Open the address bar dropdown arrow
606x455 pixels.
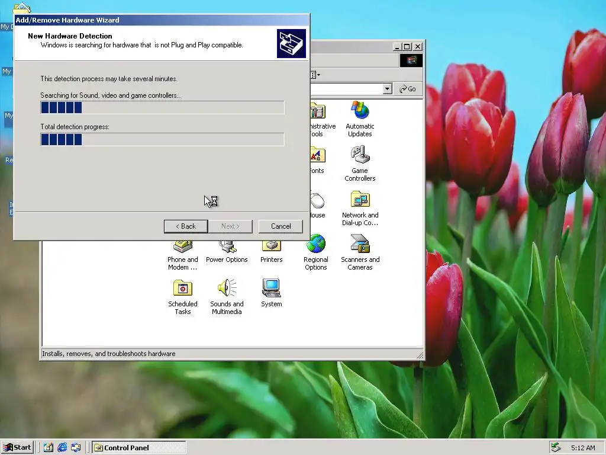(x=387, y=89)
